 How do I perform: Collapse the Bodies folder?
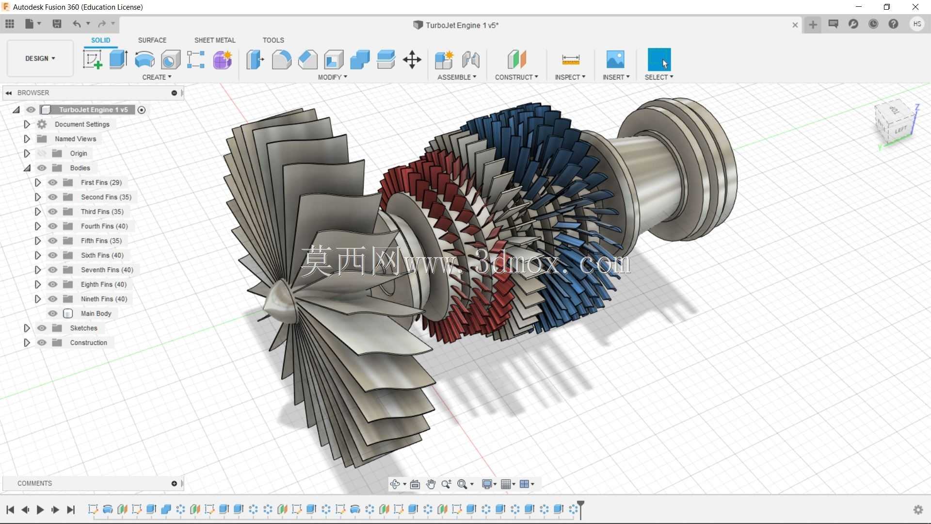tap(27, 168)
